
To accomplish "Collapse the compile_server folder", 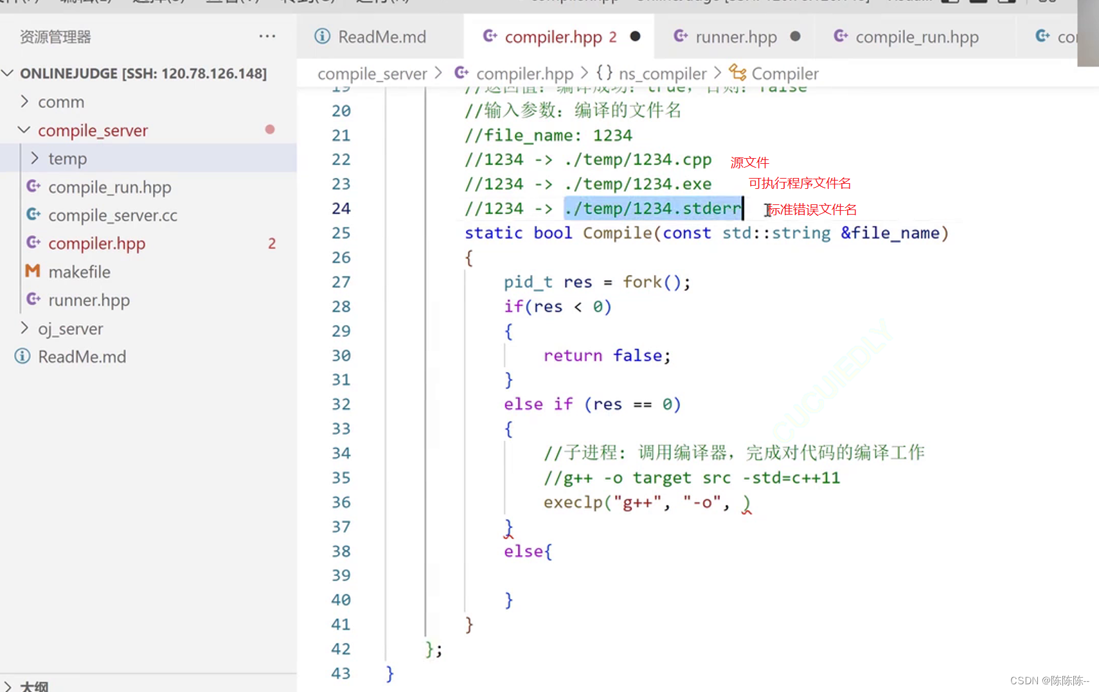I will pos(24,130).
